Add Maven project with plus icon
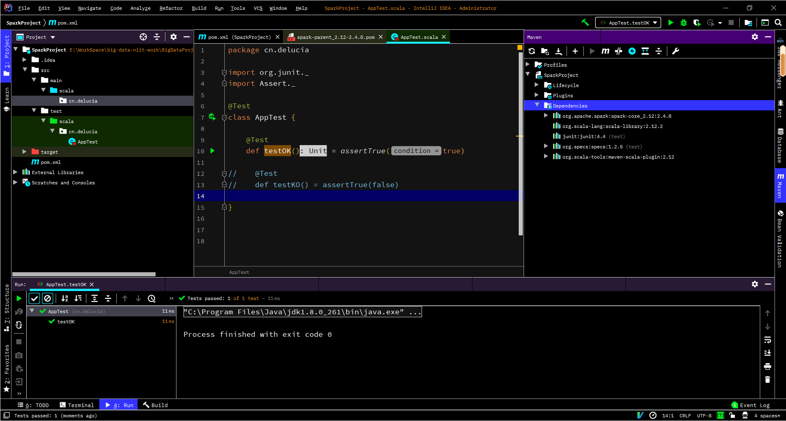Viewport: 786px width, 421px height. click(x=575, y=51)
